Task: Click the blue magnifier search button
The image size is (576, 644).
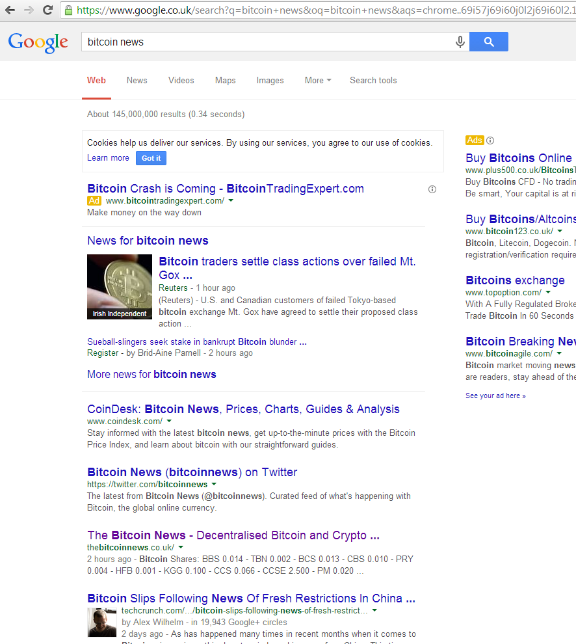Action: pos(488,42)
